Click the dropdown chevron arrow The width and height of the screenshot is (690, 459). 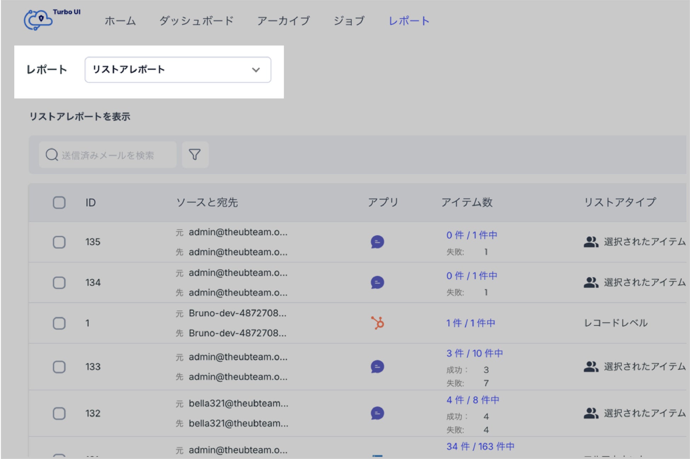click(x=256, y=70)
